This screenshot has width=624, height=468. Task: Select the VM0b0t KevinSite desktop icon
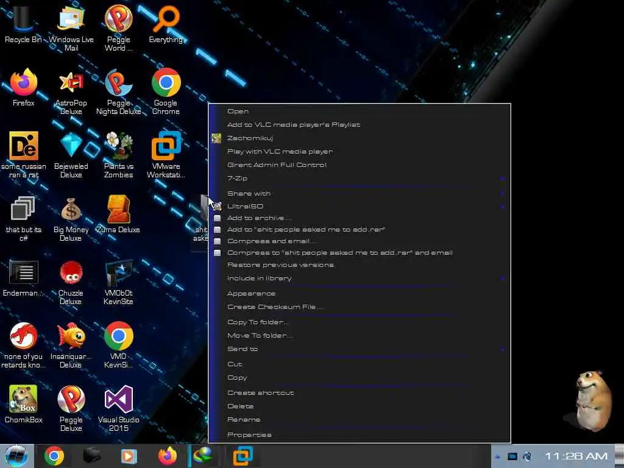[x=119, y=282]
